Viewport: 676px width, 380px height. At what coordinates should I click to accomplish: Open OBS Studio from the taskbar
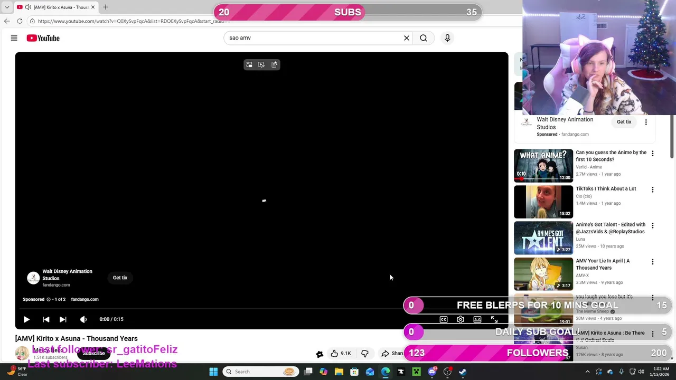pyautogui.click(x=447, y=372)
